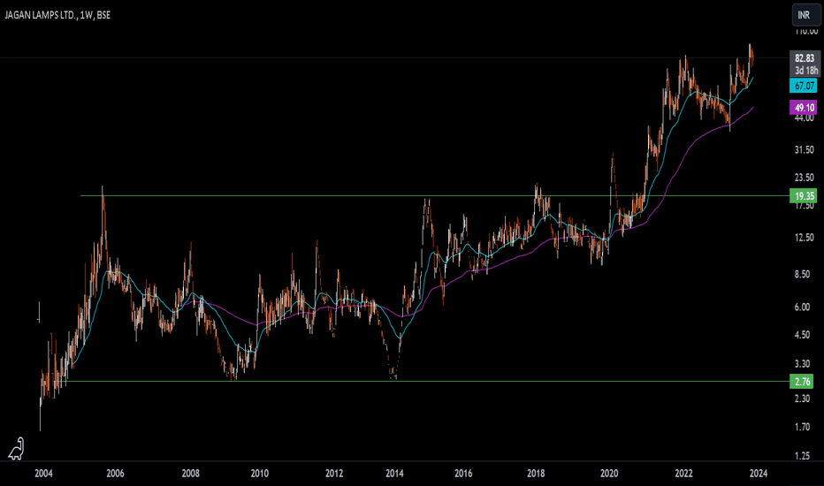The width and height of the screenshot is (824, 486).
Task: Select the lower horizontal line label 2.76
Action: click(x=802, y=382)
